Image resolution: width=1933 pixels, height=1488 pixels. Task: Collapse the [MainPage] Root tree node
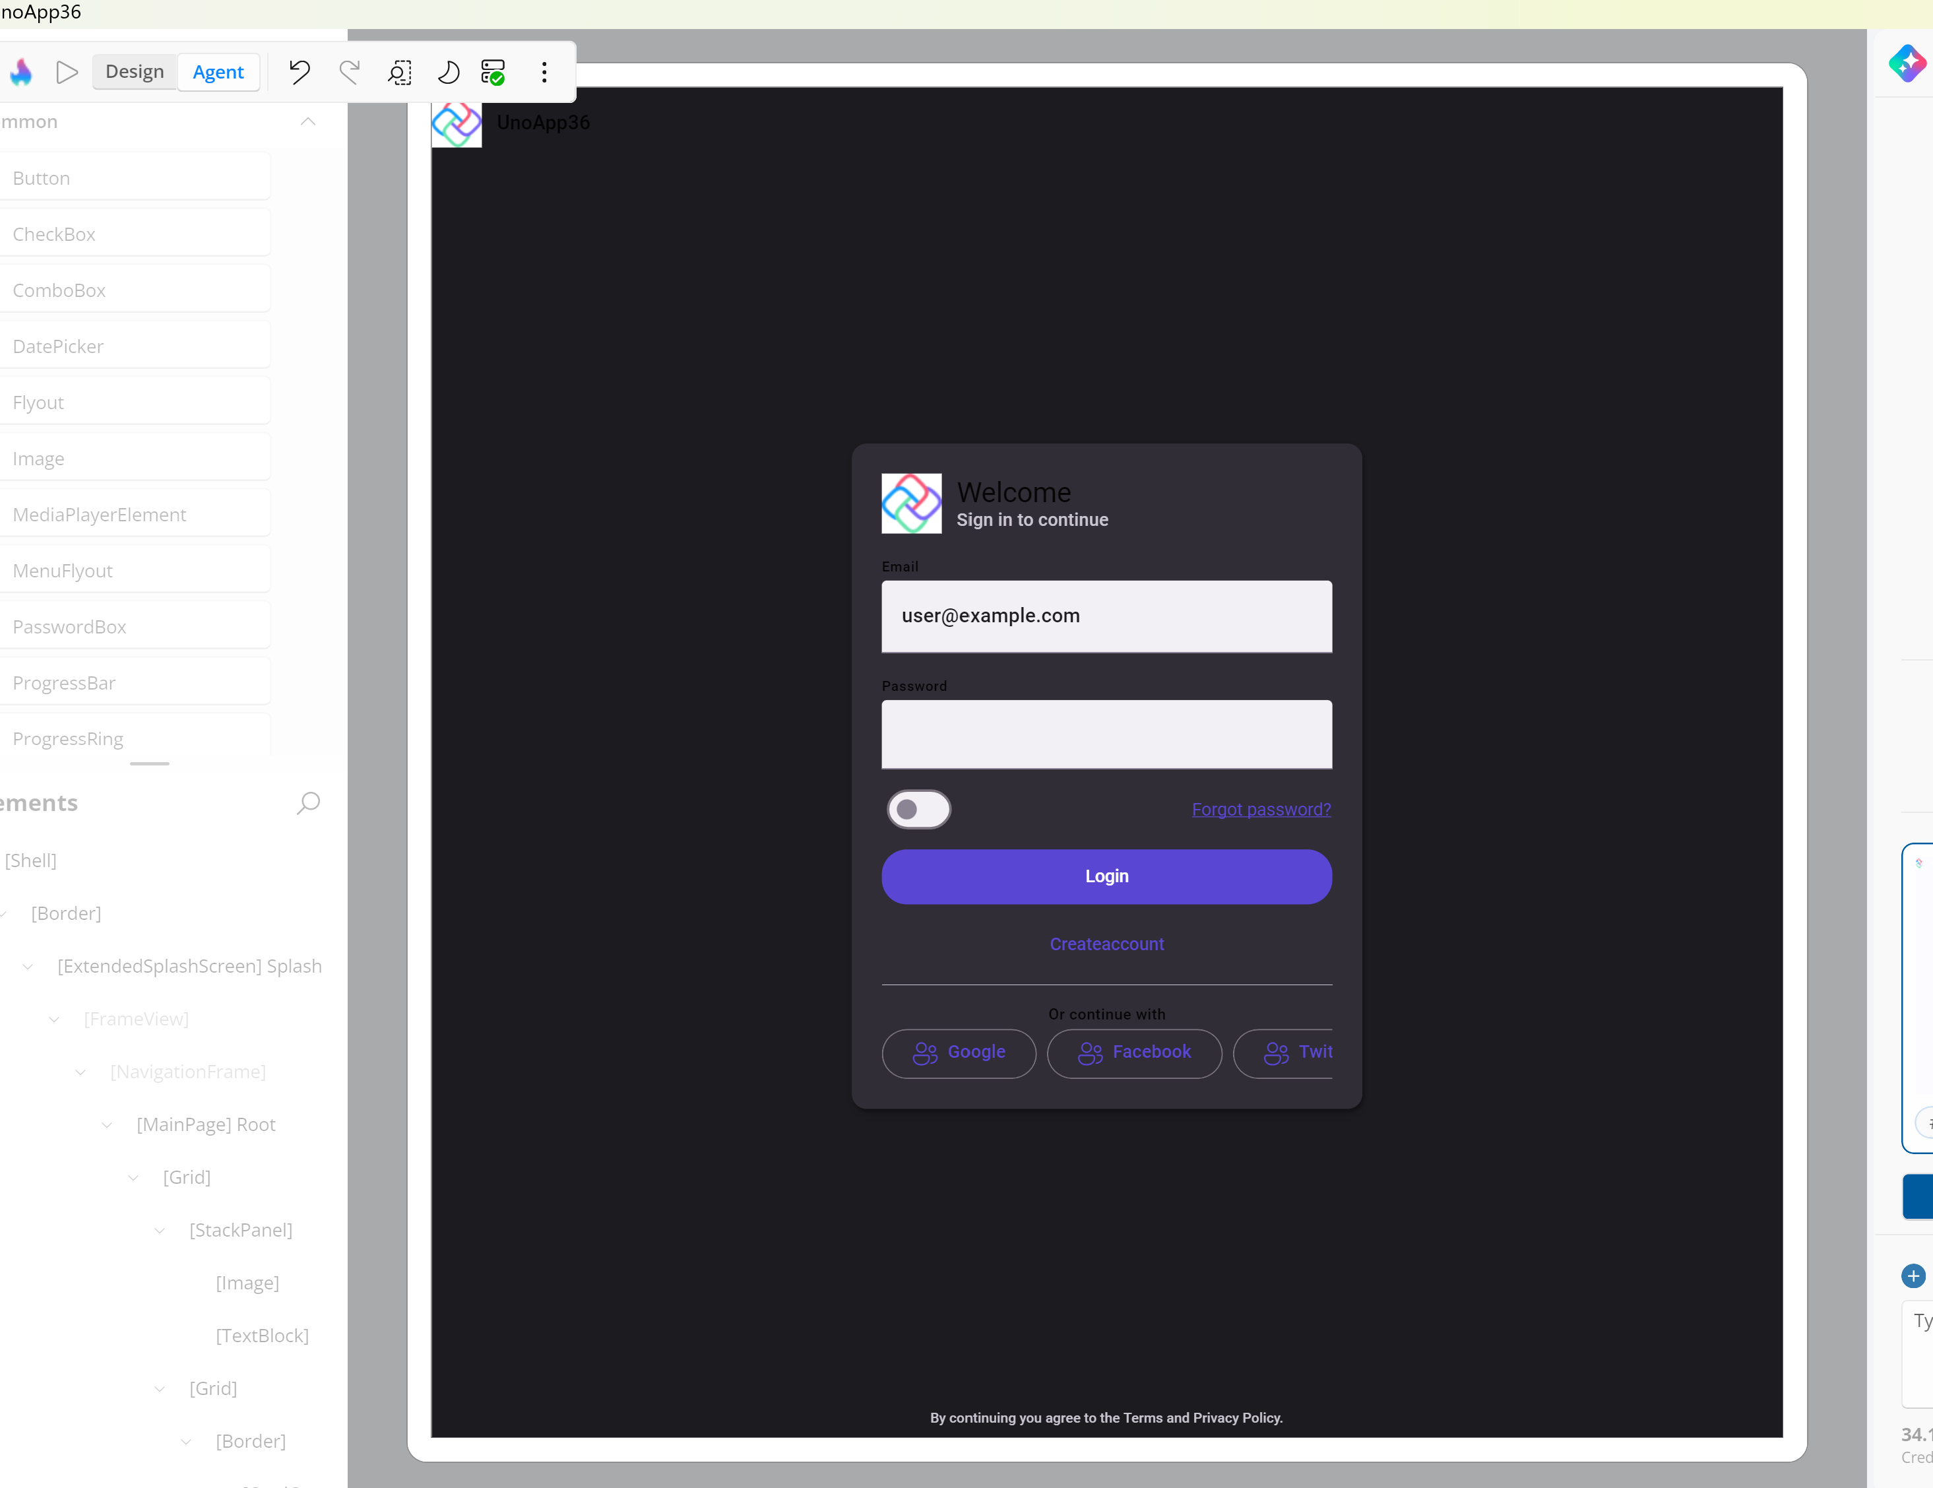coord(107,1124)
